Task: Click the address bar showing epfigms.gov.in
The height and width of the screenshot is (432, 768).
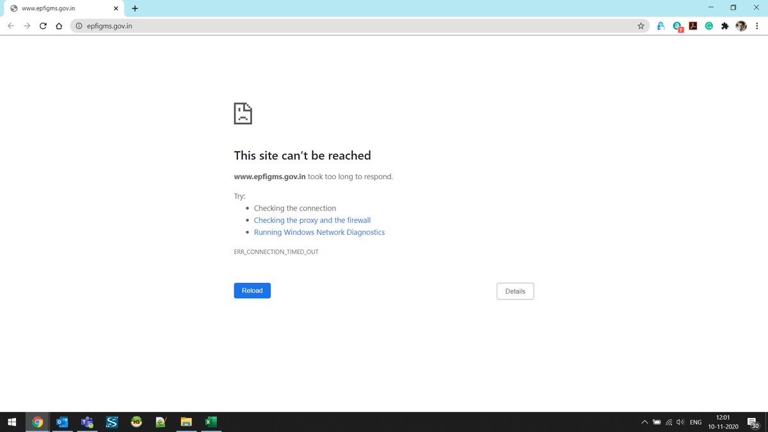Action: click(358, 26)
